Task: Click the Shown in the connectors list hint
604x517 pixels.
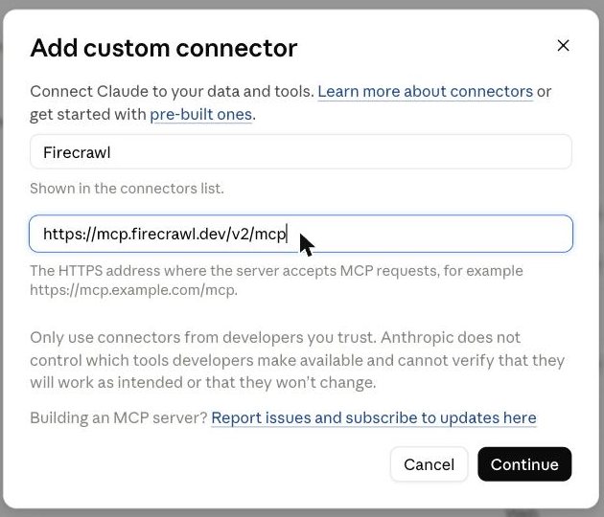Action: click(127, 189)
